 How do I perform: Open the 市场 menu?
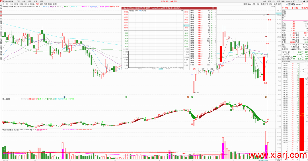click(x=24, y=1)
